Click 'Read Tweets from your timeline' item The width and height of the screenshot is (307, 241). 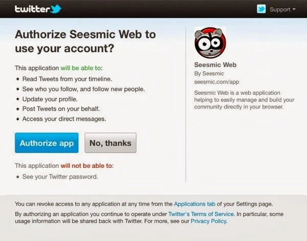67,79
